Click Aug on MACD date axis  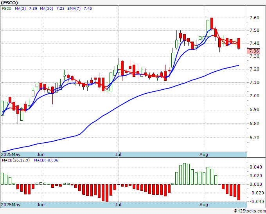coord(203,205)
